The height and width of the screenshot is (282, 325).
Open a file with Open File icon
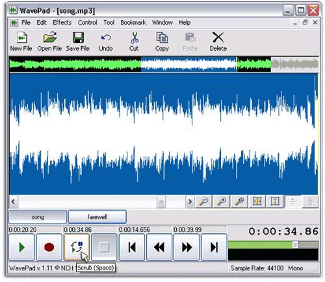[49, 42]
